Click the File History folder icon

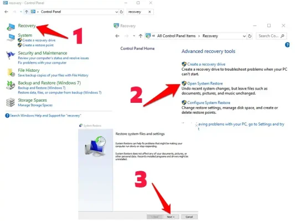point(11,73)
